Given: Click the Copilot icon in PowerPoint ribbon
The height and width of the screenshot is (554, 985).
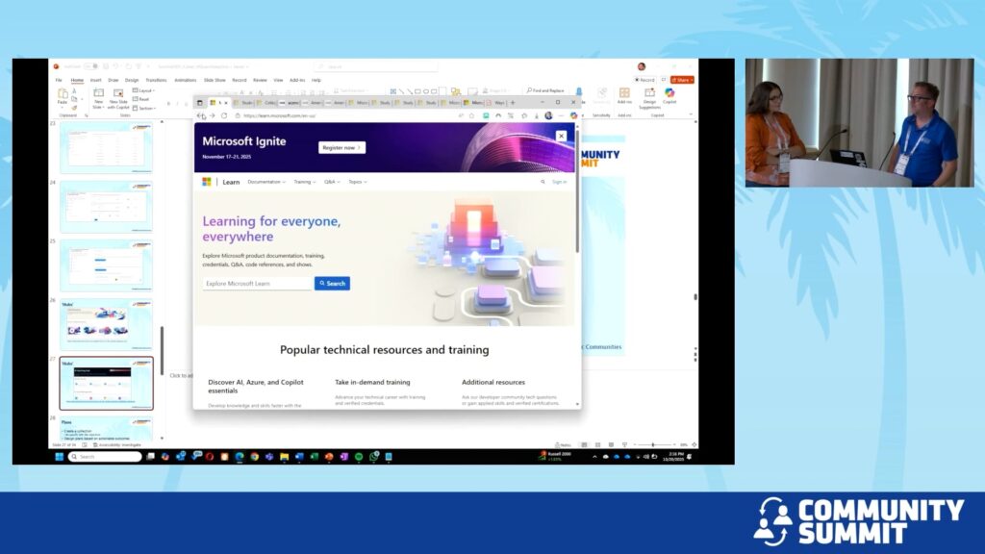Looking at the screenshot, I should point(669,95).
